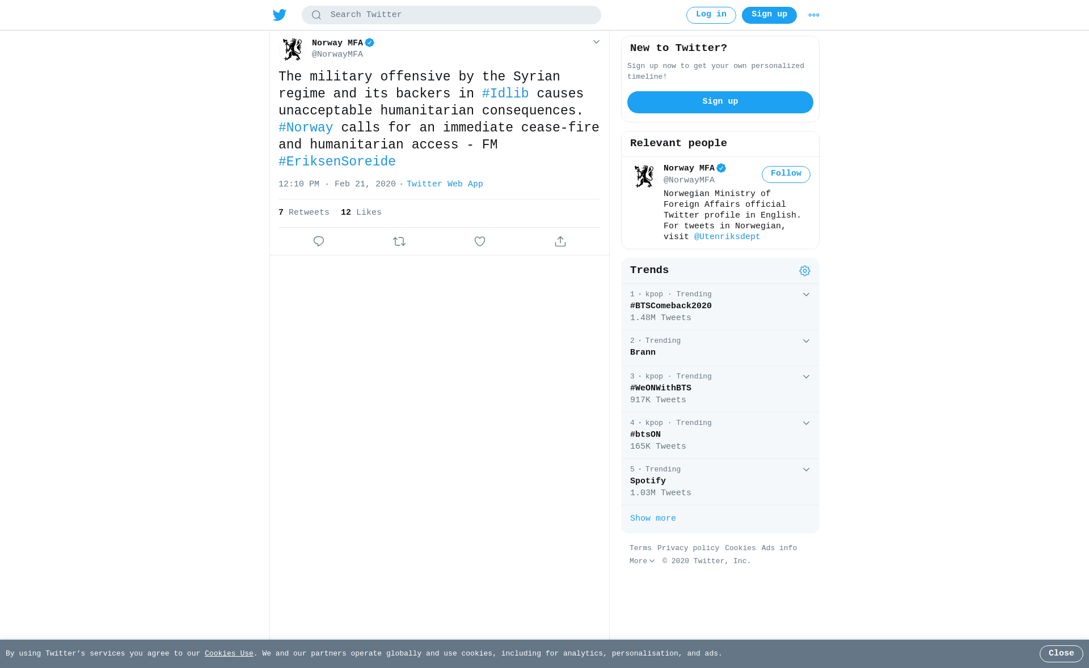Viewport: 1089px width, 668px height.
Task: Open Trends settings gear
Action: 805,271
